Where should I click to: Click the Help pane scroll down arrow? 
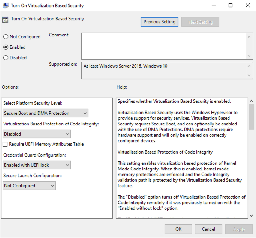click(251, 215)
